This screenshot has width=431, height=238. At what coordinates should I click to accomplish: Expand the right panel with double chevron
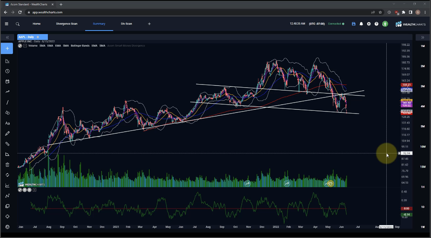point(423,37)
